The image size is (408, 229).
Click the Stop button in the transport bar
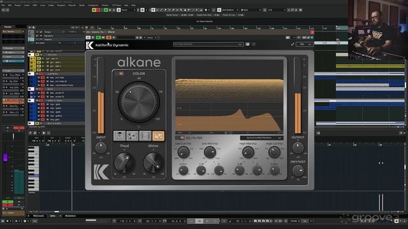point(199,221)
